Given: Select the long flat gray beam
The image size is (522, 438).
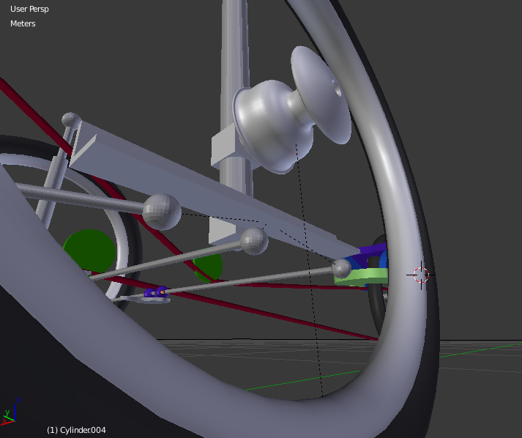Looking at the screenshot, I should pyautogui.click(x=200, y=187).
